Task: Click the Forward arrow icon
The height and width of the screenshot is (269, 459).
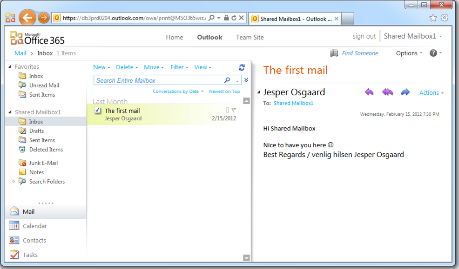Action: click(x=405, y=92)
